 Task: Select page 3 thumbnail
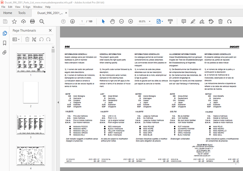point(31,124)
